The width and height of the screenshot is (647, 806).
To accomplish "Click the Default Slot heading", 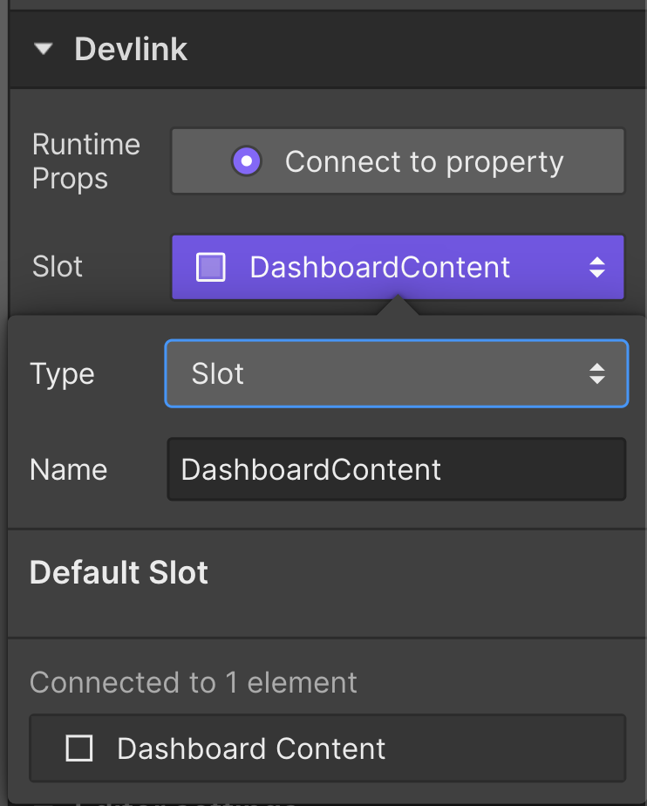I will (x=119, y=572).
